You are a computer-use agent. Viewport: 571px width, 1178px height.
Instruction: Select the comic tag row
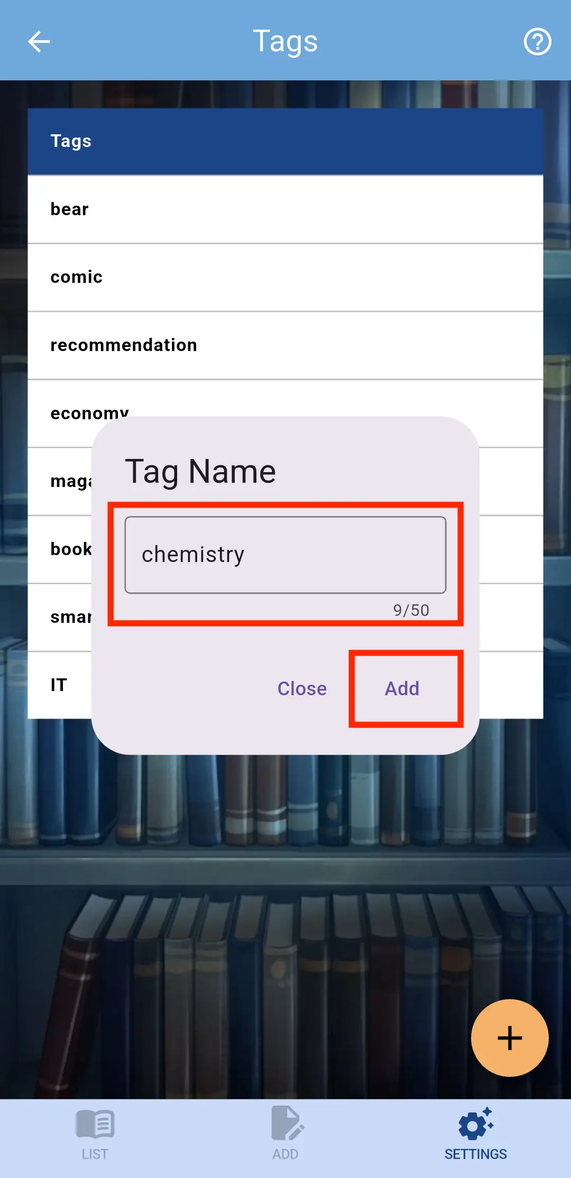[x=285, y=277]
